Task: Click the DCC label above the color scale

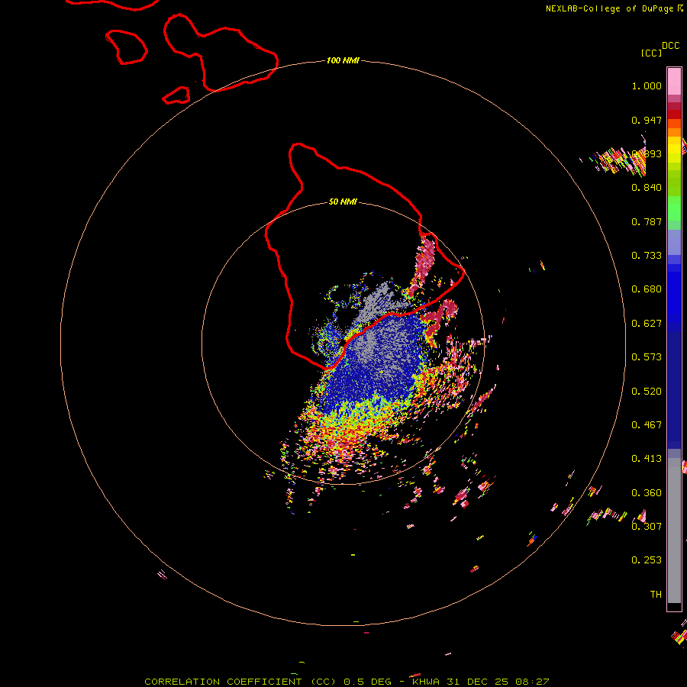Action: [x=670, y=46]
